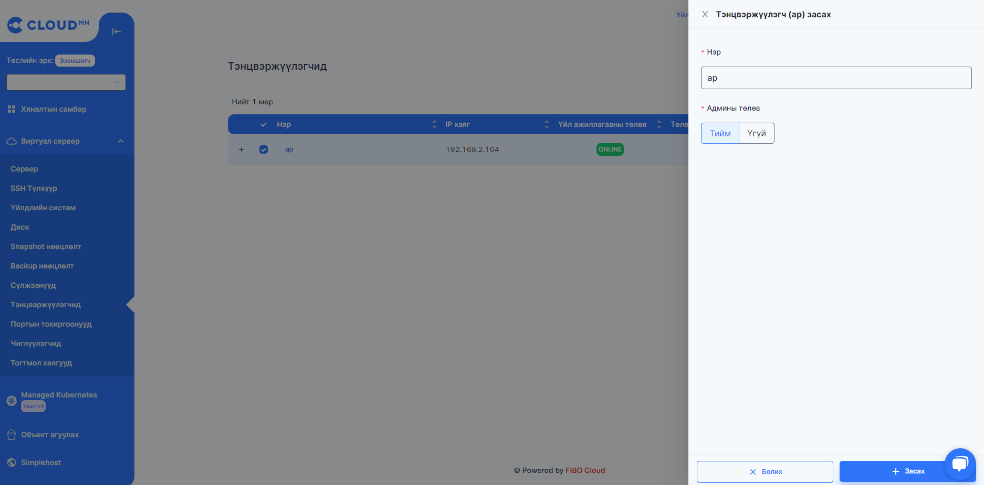
Task: Sort by Нэр column
Action: pos(434,124)
